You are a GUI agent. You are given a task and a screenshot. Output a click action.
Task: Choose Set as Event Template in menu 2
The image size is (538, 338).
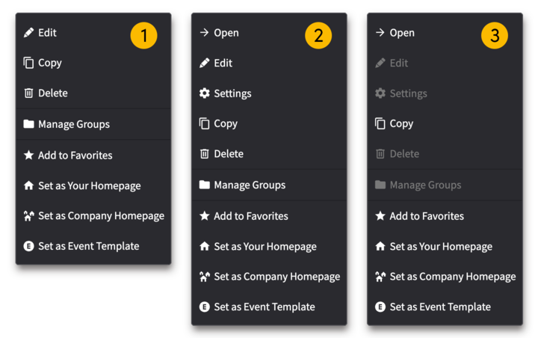[264, 307]
